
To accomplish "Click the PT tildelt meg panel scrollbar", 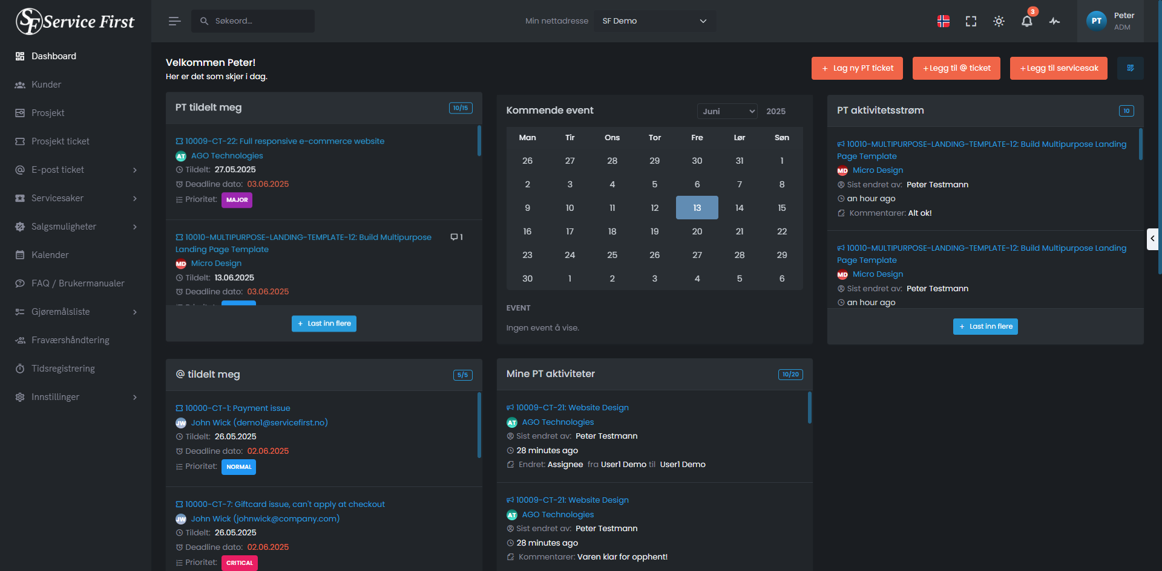I will [x=479, y=141].
